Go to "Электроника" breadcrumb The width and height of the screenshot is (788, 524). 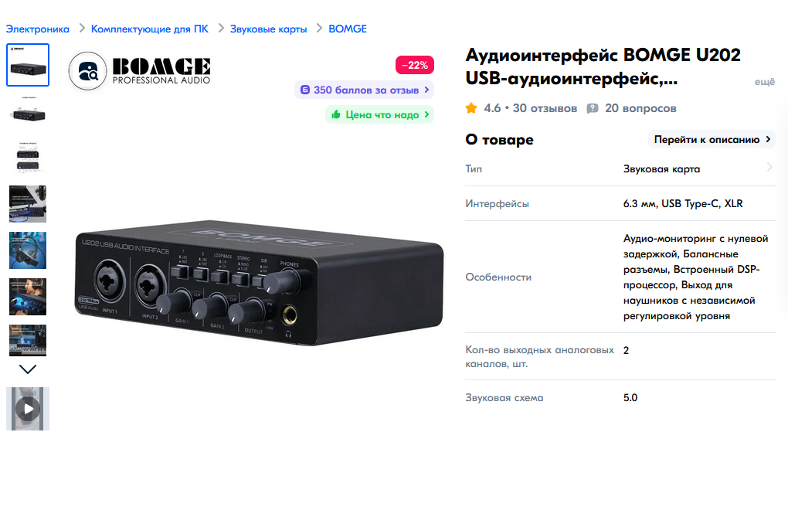pos(38,29)
